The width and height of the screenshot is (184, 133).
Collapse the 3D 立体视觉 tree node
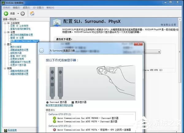5,23
